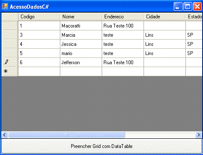This screenshot has width=203, height=155.
Task: Click the Endereco column header
Action: [x=123, y=17]
